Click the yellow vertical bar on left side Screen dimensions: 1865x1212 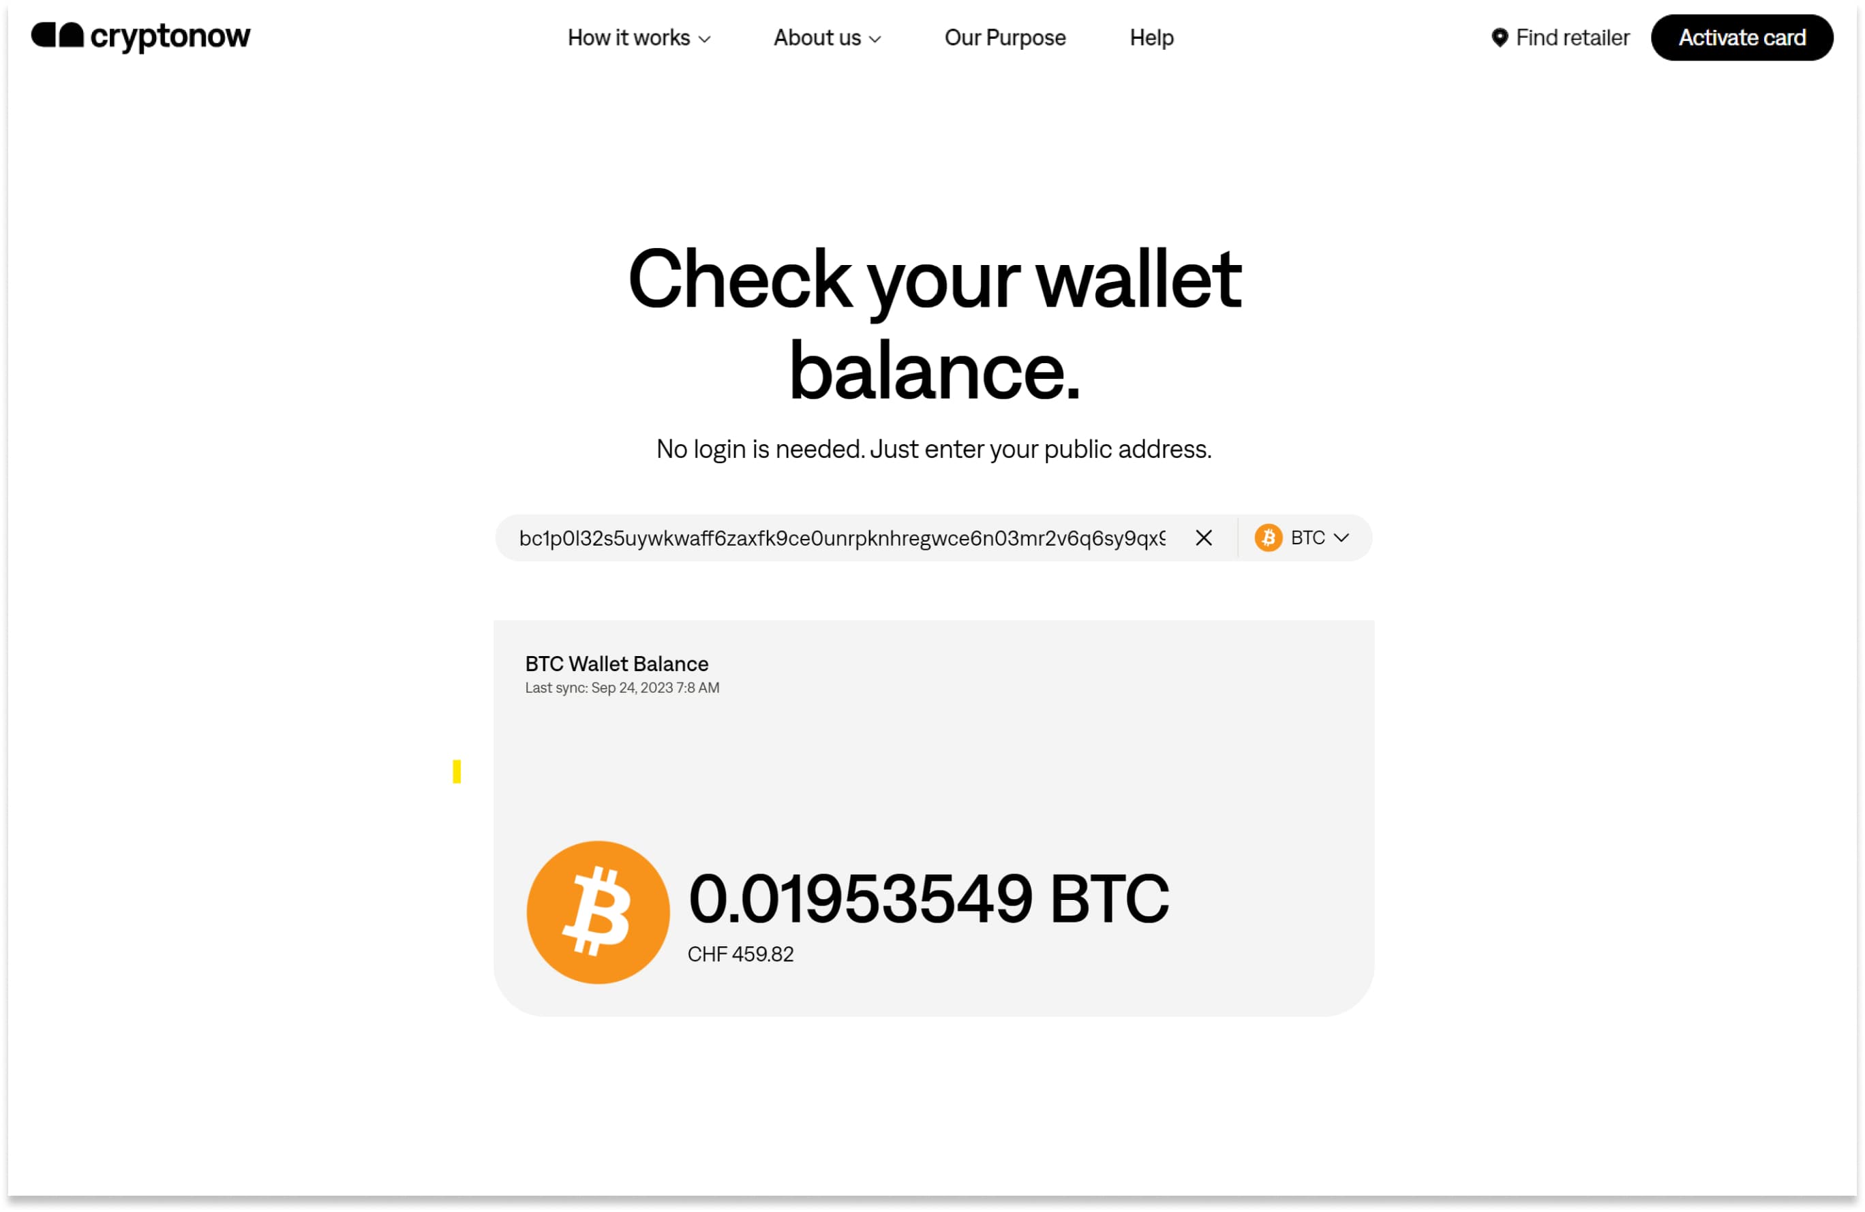(457, 772)
